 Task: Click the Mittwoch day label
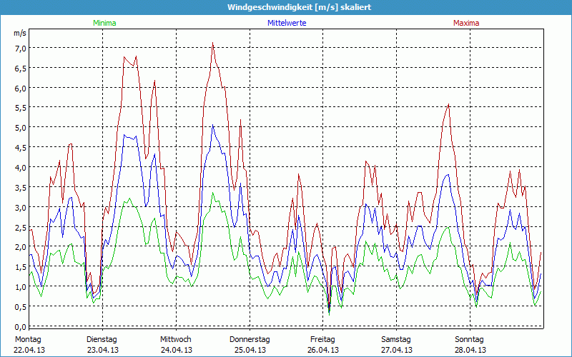175,340
